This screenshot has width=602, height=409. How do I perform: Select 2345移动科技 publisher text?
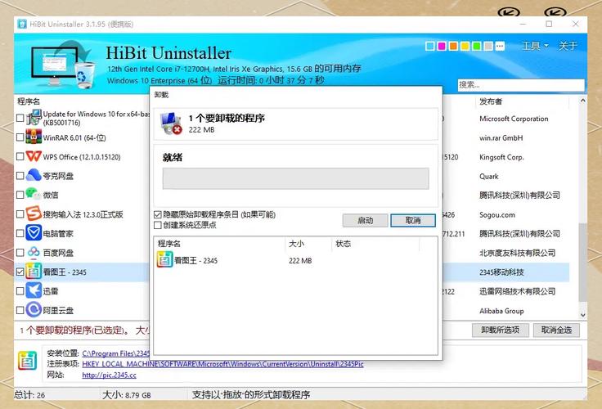point(501,272)
